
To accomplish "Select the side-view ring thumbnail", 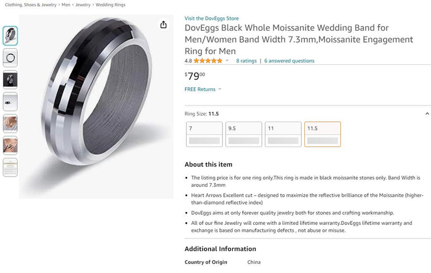I will pos(10,102).
